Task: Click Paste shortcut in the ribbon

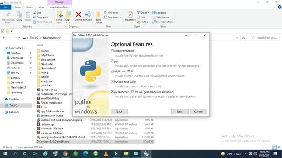Action: click(43, 22)
